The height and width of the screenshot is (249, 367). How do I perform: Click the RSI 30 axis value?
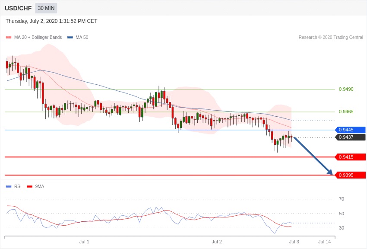pos(342,228)
